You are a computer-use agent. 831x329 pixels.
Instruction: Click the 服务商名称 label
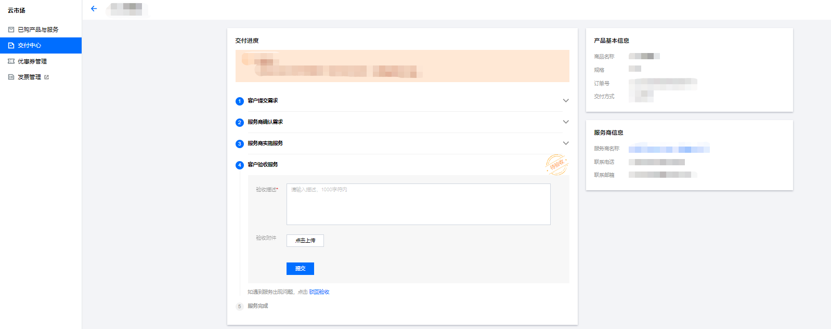click(607, 149)
